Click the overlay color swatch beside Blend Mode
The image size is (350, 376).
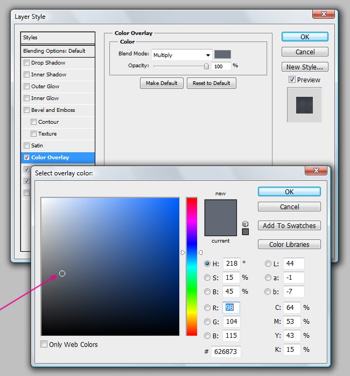pyautogui.click(x=222, y=54)
